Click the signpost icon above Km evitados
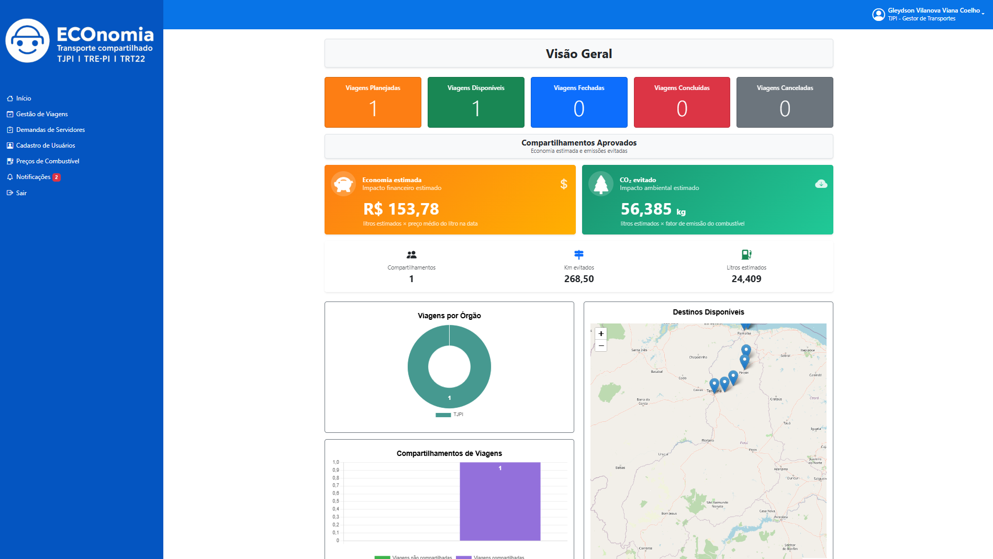The height and width of the screenshot is (559, 993). 579,255
